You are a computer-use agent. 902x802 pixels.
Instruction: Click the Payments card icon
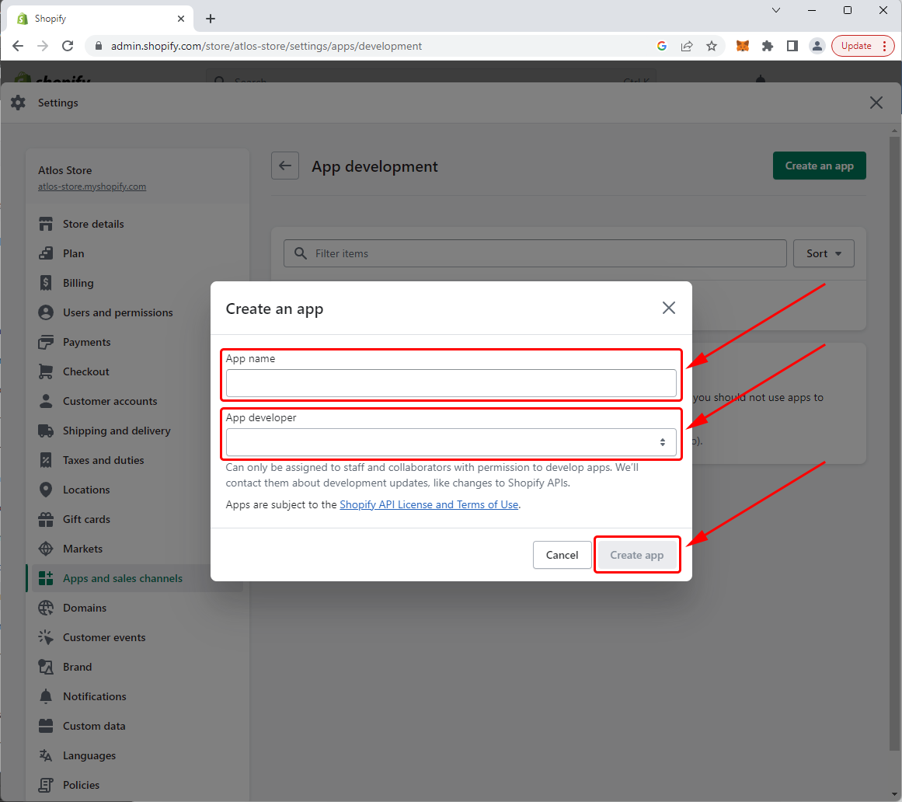coord(46,342)
